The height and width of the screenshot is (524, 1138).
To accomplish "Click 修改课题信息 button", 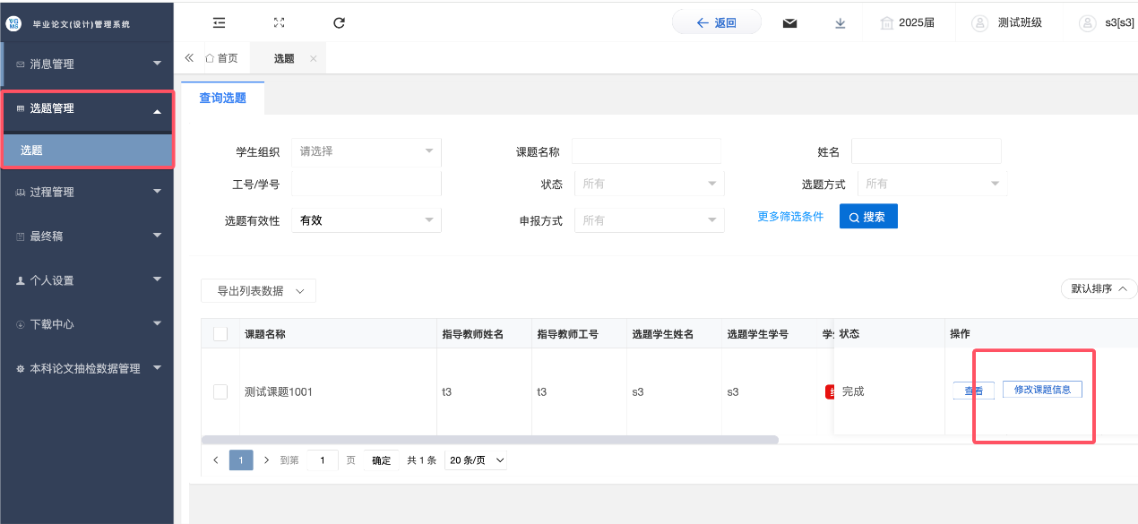I will click(x=1042, y=390).
